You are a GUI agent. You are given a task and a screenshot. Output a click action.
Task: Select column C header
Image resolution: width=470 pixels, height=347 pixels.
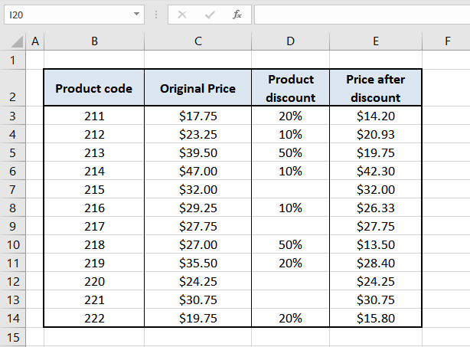(197, 43)
